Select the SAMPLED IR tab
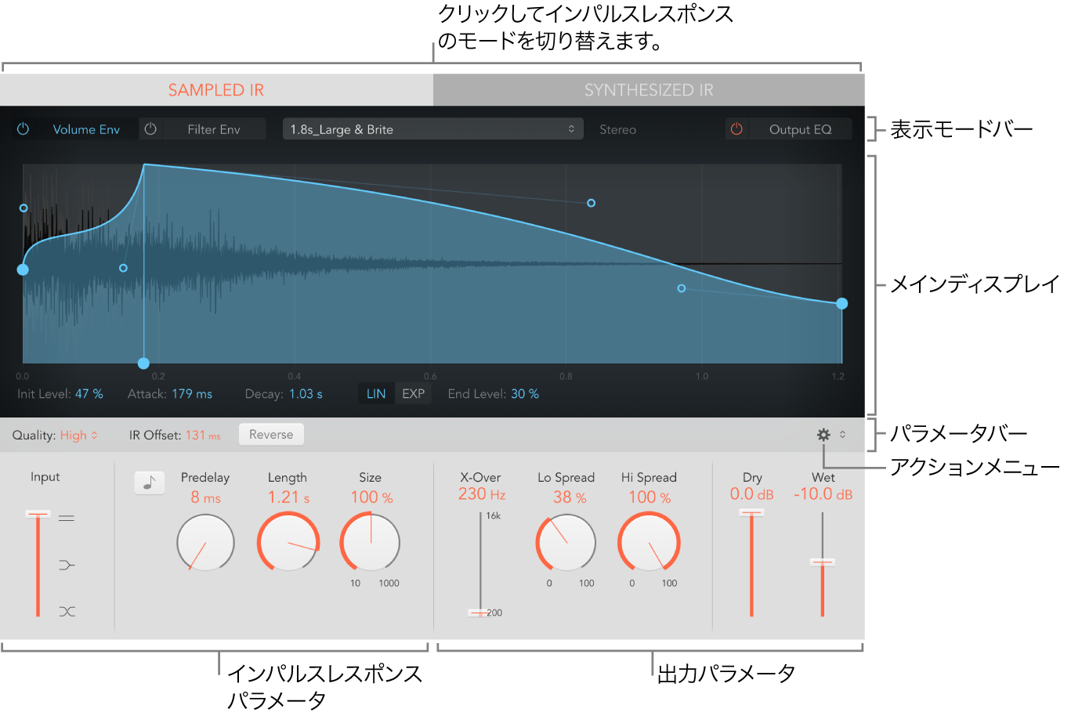This screenshot has width=1082, height=723. (x=216, y=89)
